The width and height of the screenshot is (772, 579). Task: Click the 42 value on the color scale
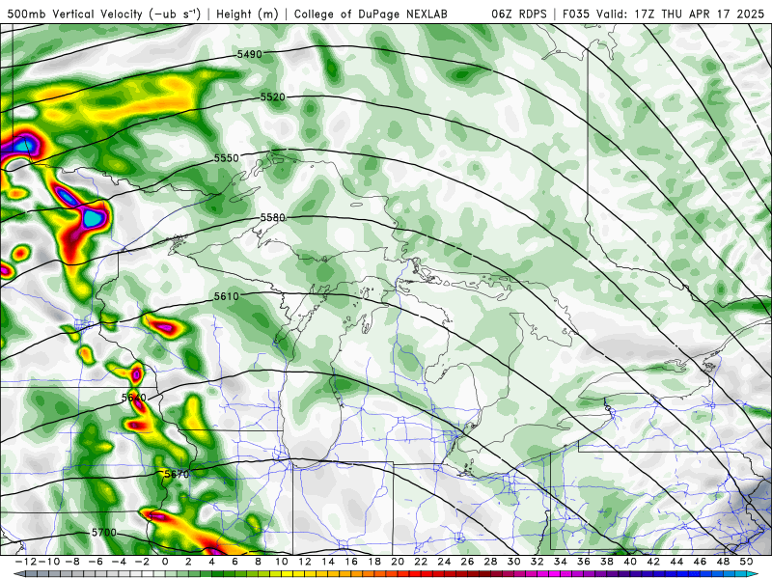click(x=653, y=562)
